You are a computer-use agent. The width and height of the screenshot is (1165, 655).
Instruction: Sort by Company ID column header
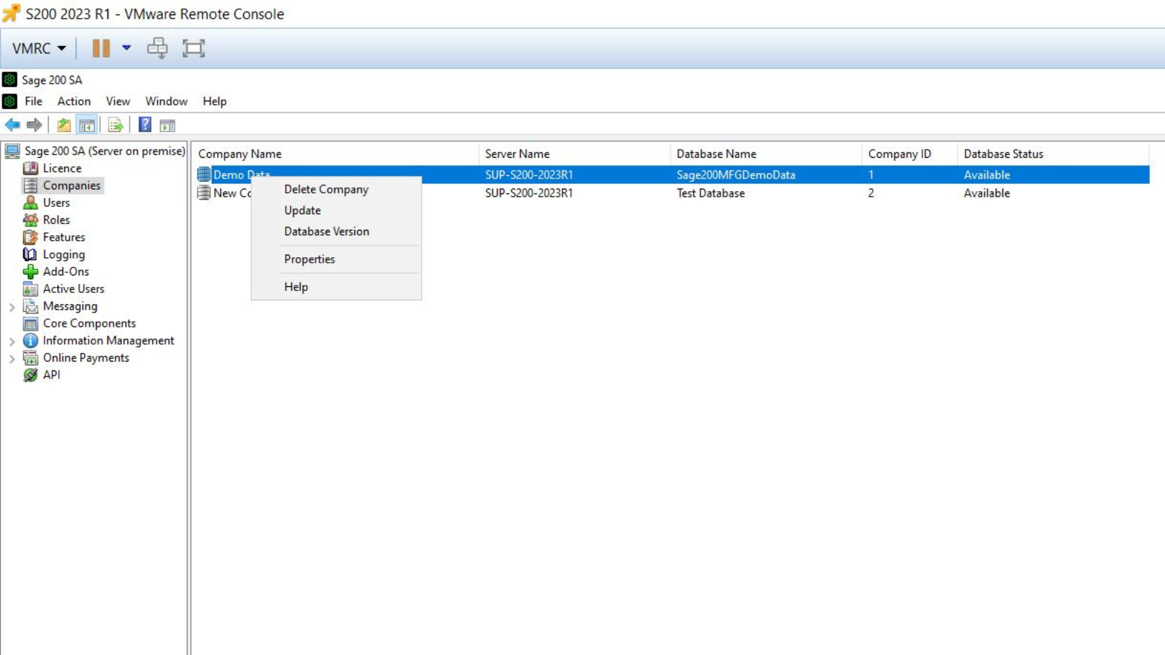pyautogui.click(x=910, y=154)
